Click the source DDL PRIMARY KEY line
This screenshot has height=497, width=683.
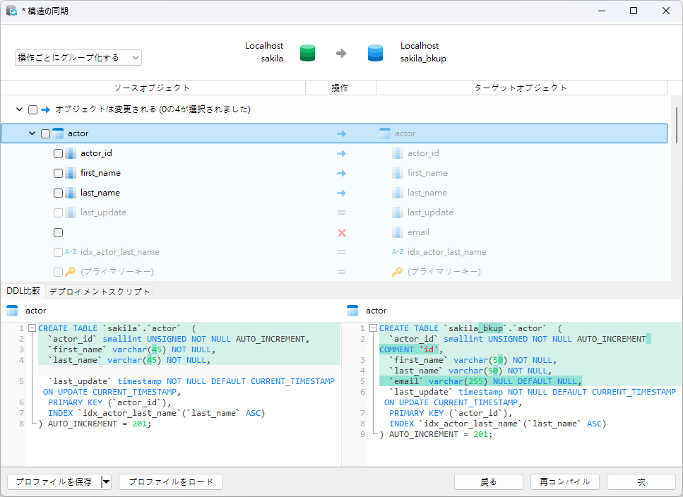(x=109, y=402)
